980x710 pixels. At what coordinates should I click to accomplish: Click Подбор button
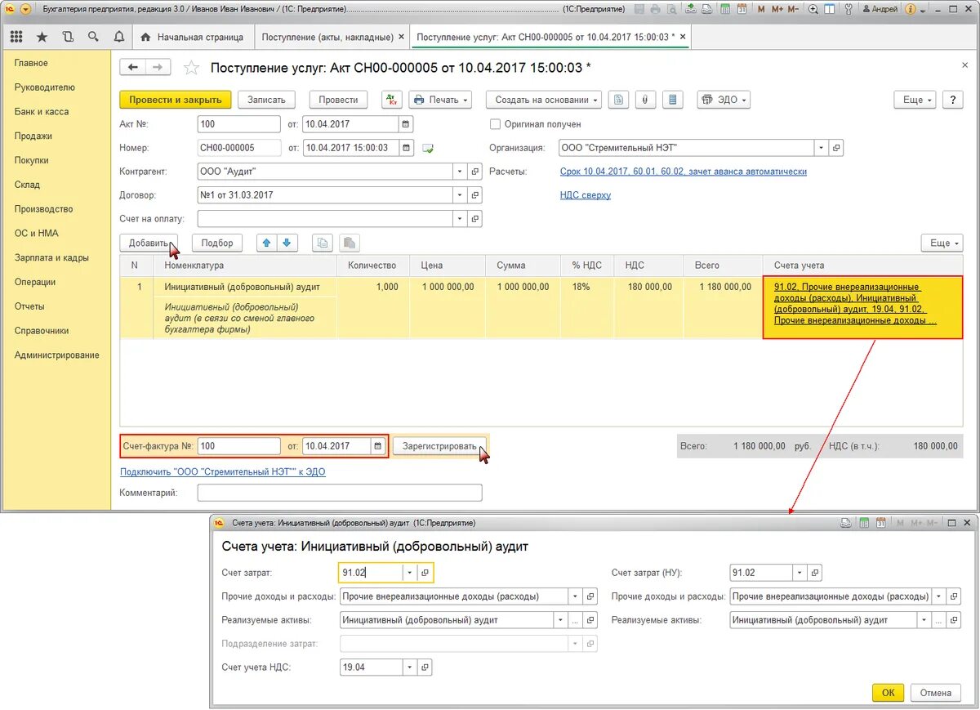tap(217, 243)
